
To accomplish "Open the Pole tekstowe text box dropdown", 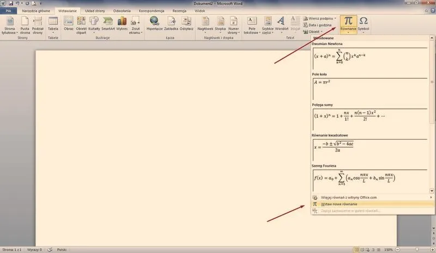I will click(x=252, y=25).
